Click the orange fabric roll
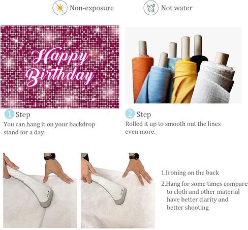The width and height of the screenshot is (248, 230). 141,75
